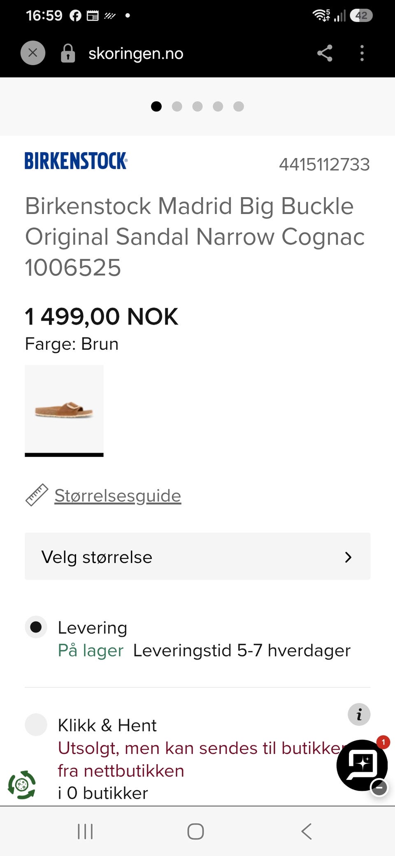Screen dimensions: 395x856
Task: Select the Klikk & Hent radio option
Action: click(36, 725)
